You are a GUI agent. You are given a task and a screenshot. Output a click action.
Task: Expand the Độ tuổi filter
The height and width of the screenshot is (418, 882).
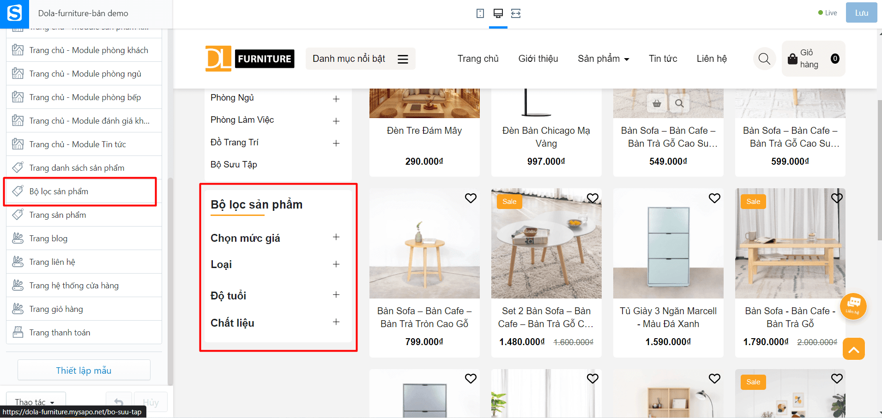(x=336, y=295)
